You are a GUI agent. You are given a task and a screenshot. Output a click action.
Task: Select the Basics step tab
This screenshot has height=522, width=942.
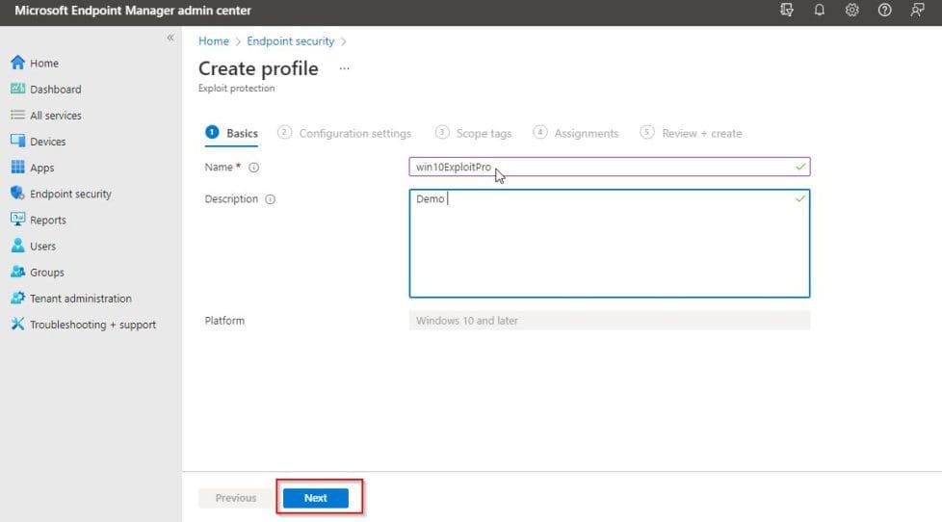click(x=231, y=133)
